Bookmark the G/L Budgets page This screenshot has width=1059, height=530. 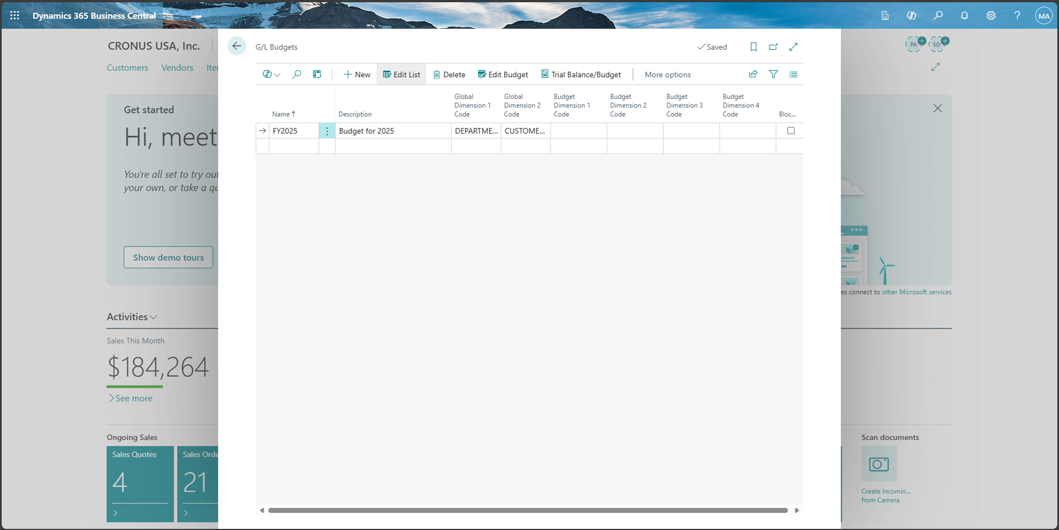click(x=753, y=47)
